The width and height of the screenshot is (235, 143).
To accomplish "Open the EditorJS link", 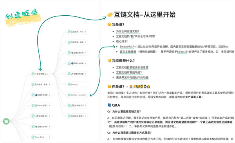I will coord(182,52).
